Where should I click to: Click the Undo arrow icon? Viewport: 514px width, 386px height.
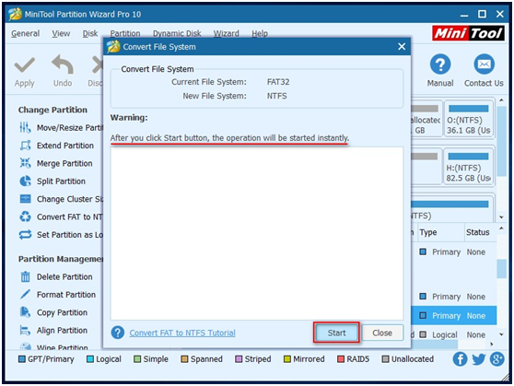(x=63, y=64)
